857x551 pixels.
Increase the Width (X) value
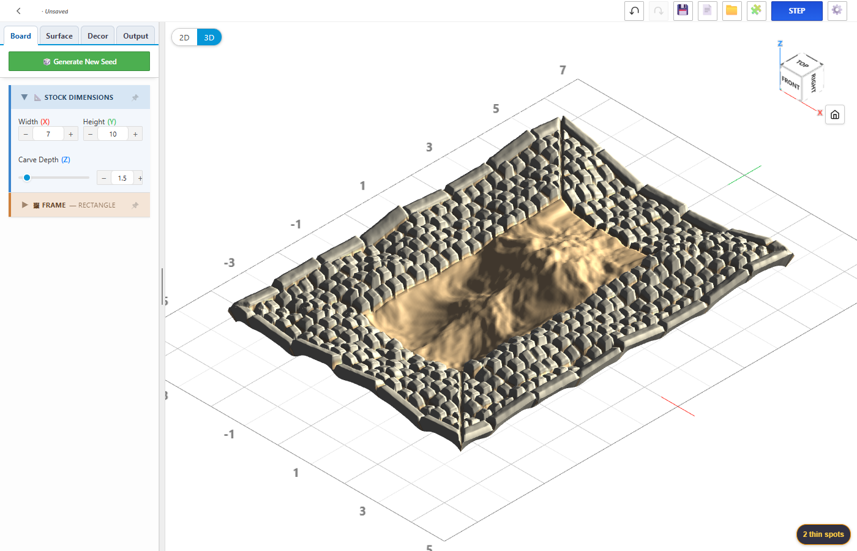click(71, 134)
